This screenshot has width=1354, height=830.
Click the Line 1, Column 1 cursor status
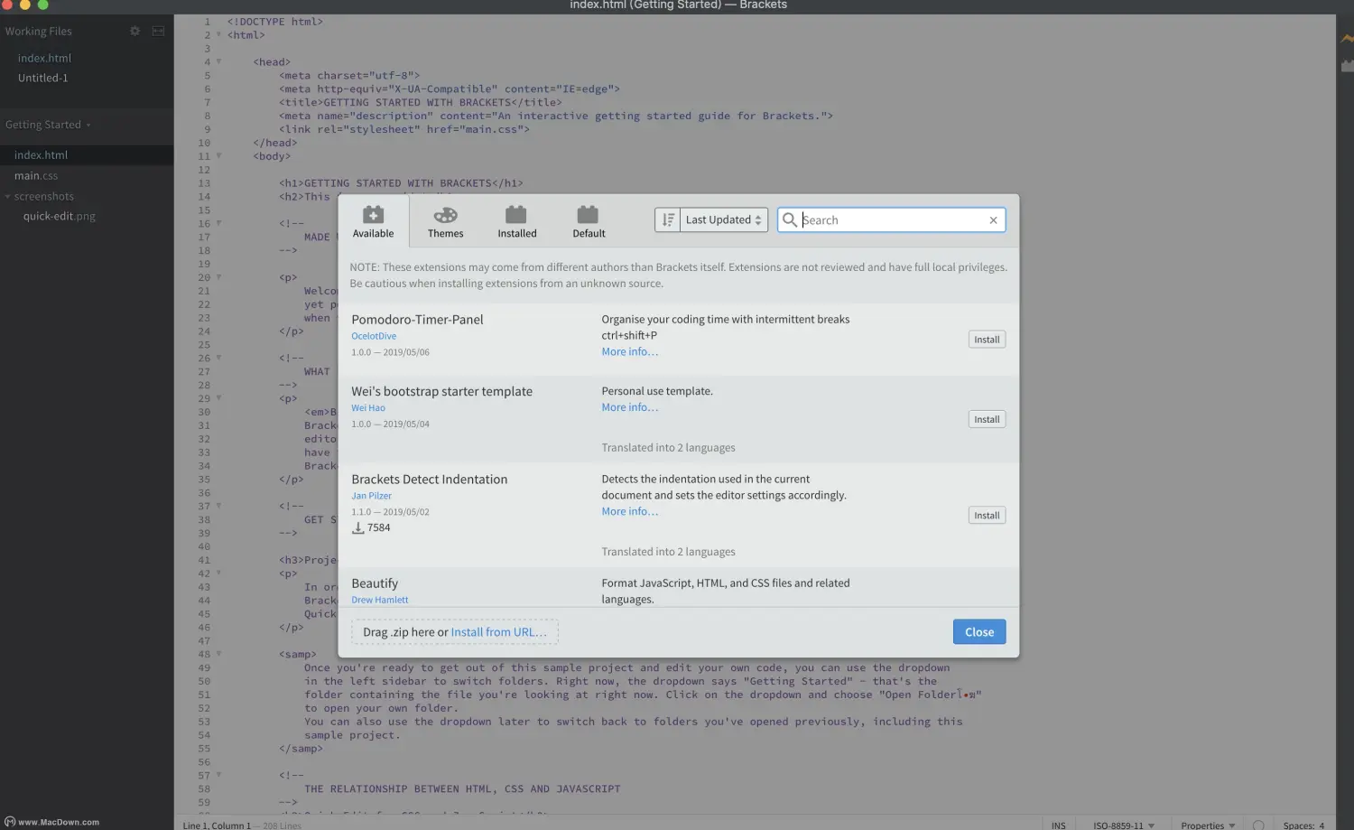coord(217,825)
